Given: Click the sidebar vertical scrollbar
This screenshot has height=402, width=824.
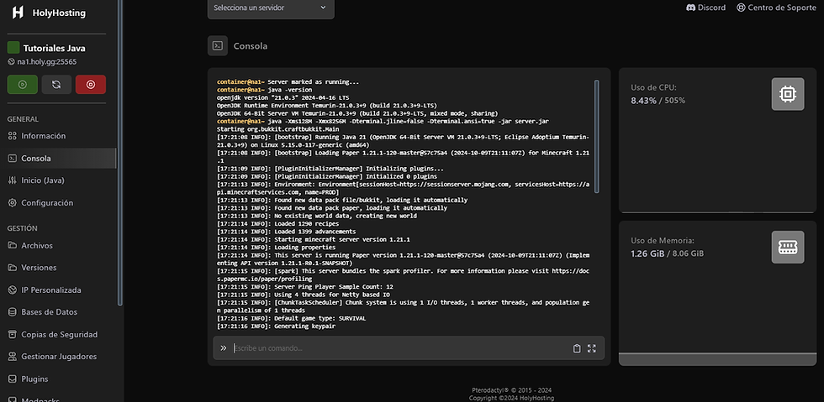Looking at the screenshot, I should [x=119, y=152].
